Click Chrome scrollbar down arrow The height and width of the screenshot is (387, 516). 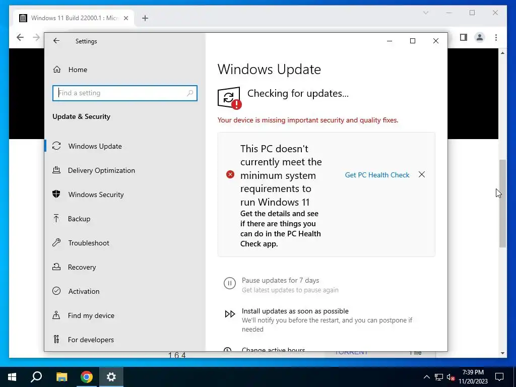(502, 353)
